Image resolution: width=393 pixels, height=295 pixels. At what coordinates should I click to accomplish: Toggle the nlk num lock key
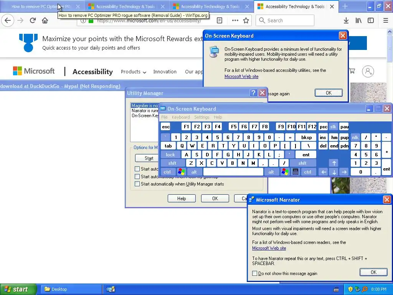[355, 137]
